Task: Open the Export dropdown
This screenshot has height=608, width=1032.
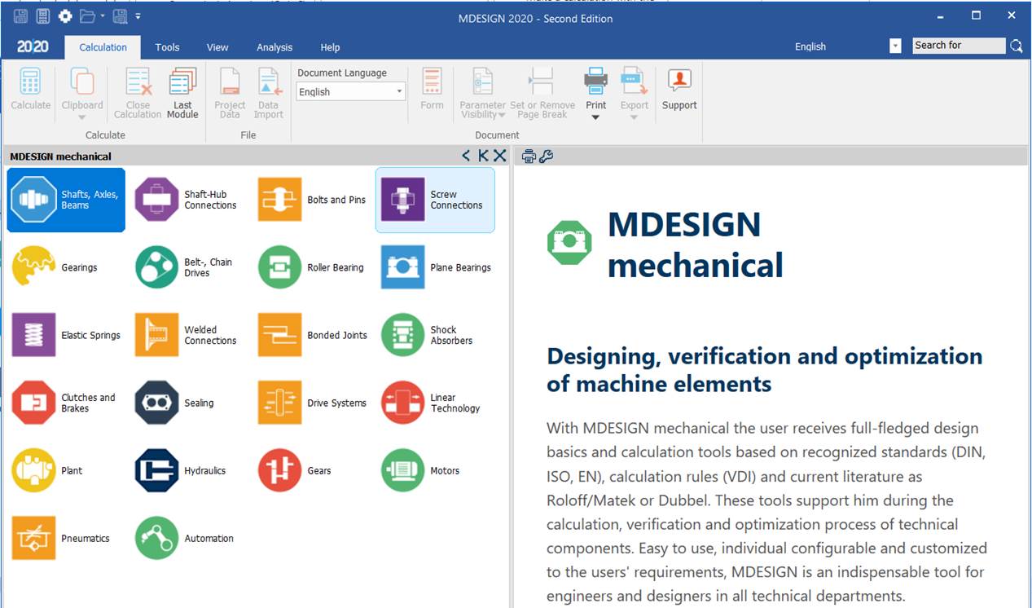Action: pos(634,117)
